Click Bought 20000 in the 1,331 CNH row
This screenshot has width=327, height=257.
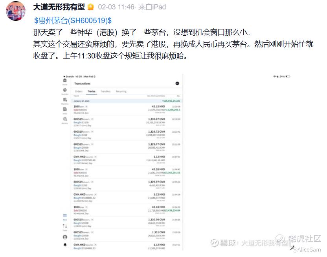click(x=81, y=236)
